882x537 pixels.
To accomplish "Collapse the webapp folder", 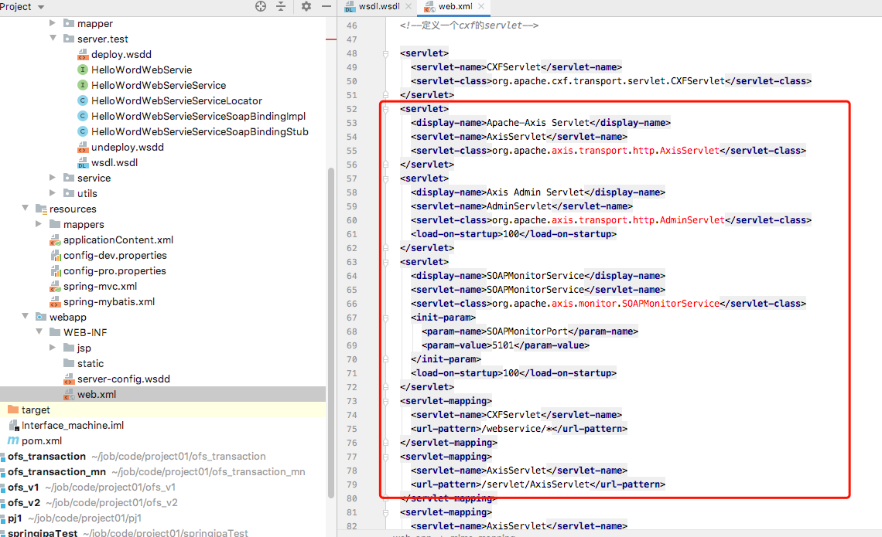I will pos(25,316).
